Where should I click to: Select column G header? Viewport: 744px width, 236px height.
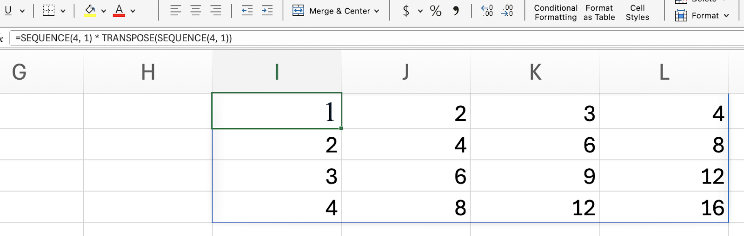tap(41, 72)
